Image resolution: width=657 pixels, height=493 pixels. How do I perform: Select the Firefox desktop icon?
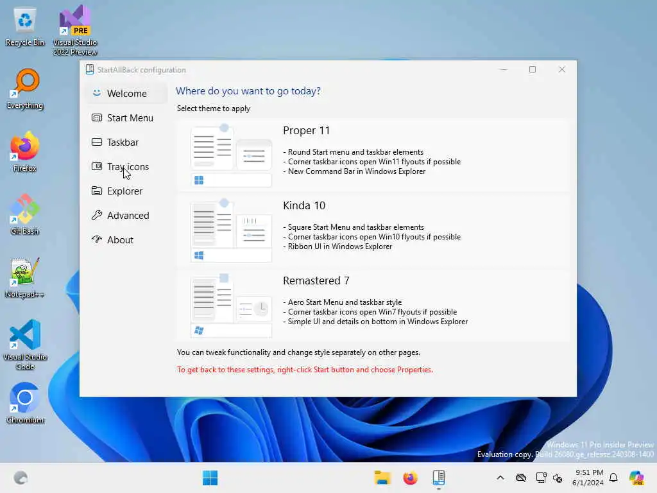point(25,151)
